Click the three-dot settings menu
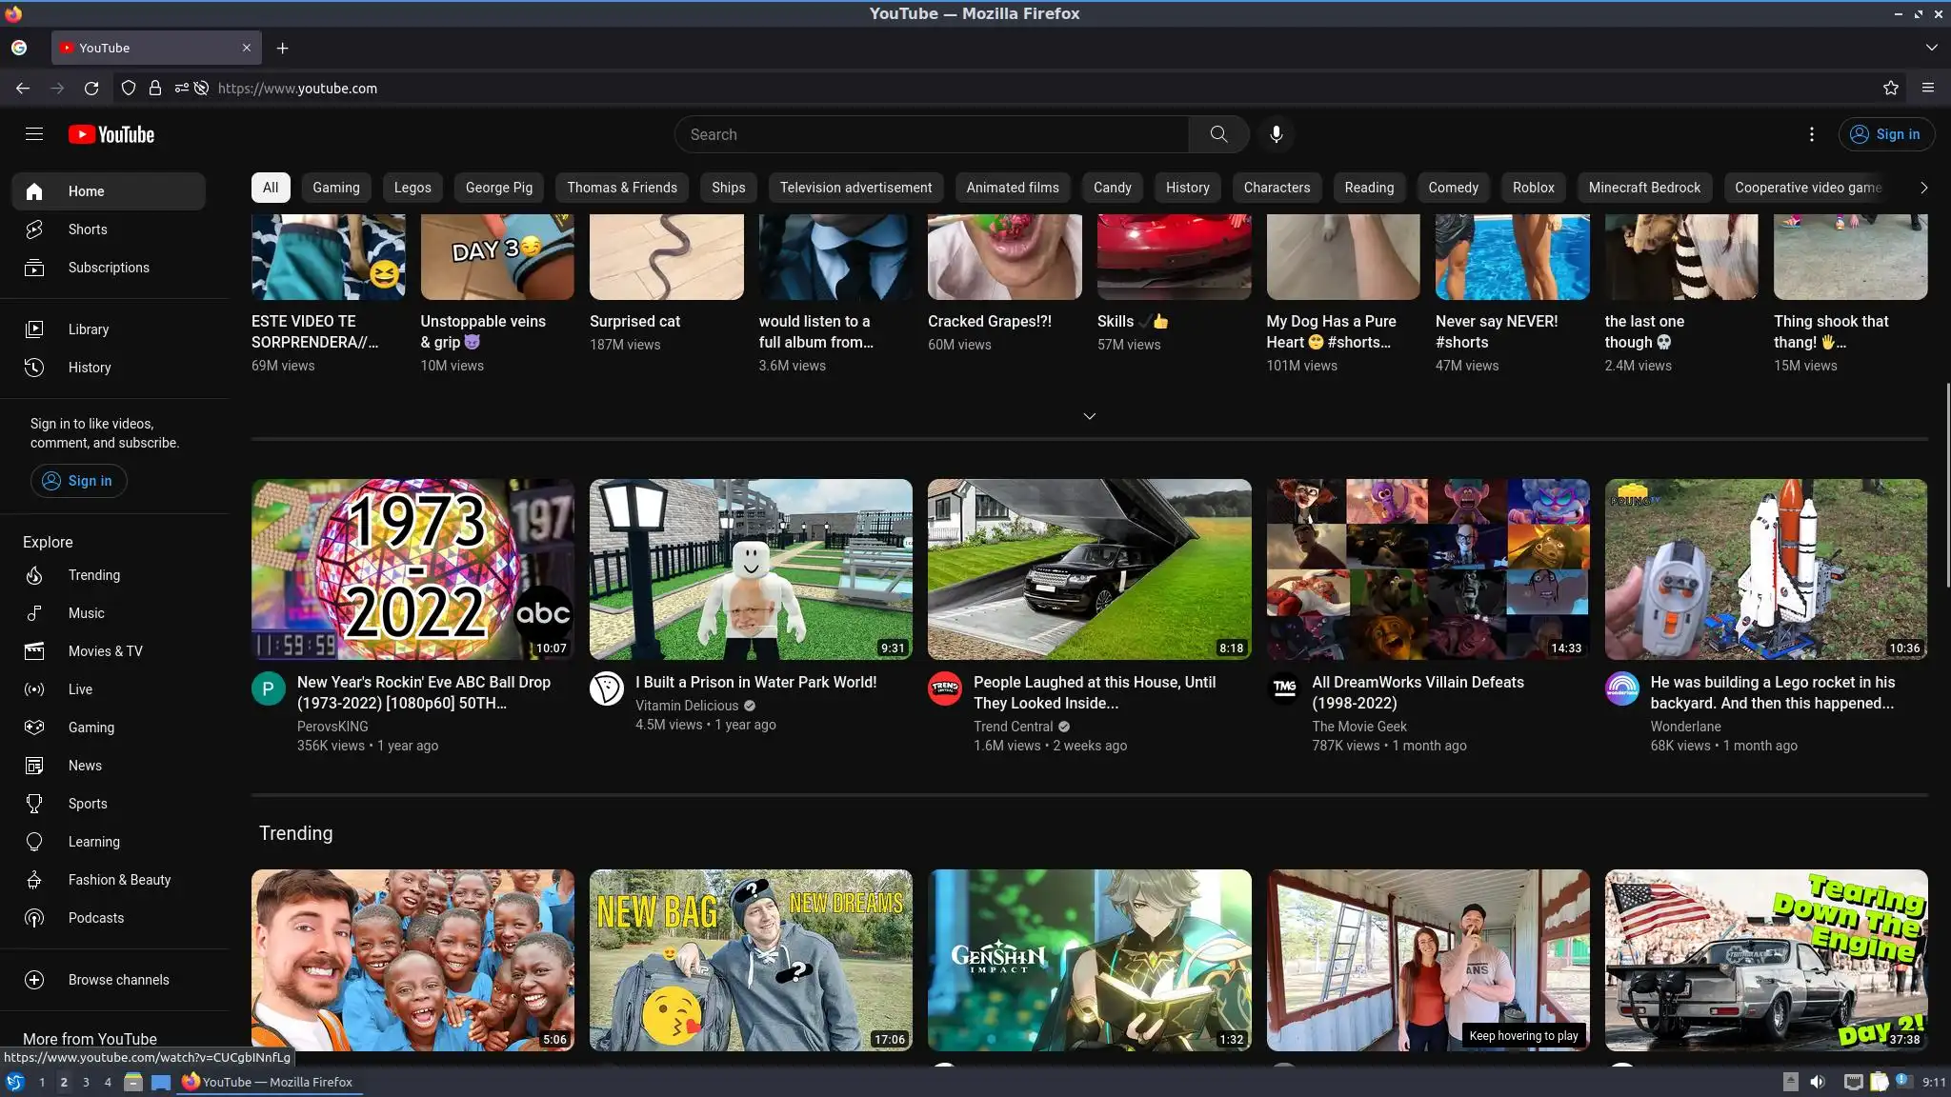The image size is (1951, 1097). (x=1811, y=134)
